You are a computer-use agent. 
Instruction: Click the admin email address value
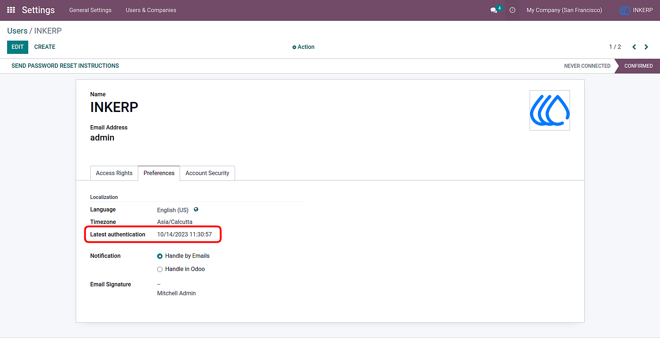tap(102, 138)
